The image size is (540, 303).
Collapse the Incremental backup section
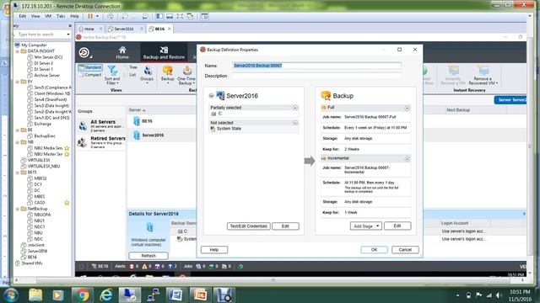coord(407,159)
